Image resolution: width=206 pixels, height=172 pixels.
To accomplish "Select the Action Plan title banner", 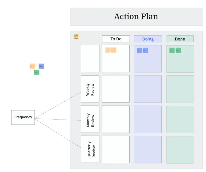I will tap(136, 17).
